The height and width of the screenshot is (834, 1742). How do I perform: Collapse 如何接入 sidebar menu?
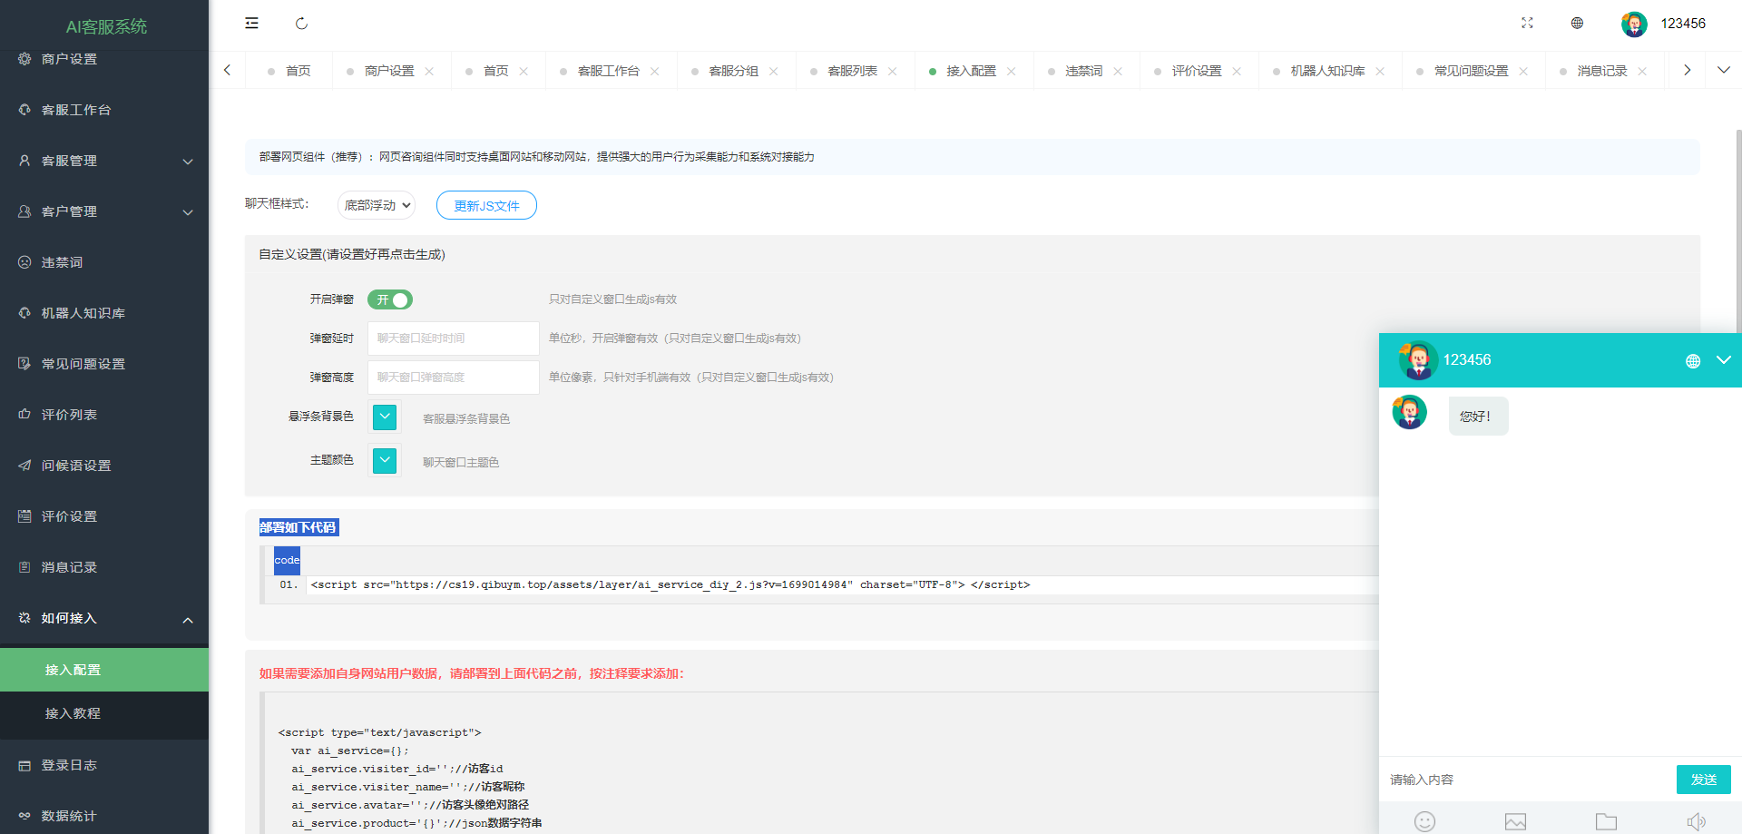(104, 618)
